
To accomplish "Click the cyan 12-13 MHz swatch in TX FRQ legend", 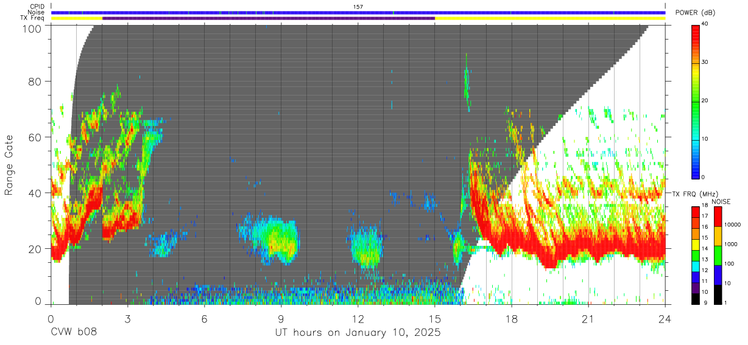I will tap(696, 266).
